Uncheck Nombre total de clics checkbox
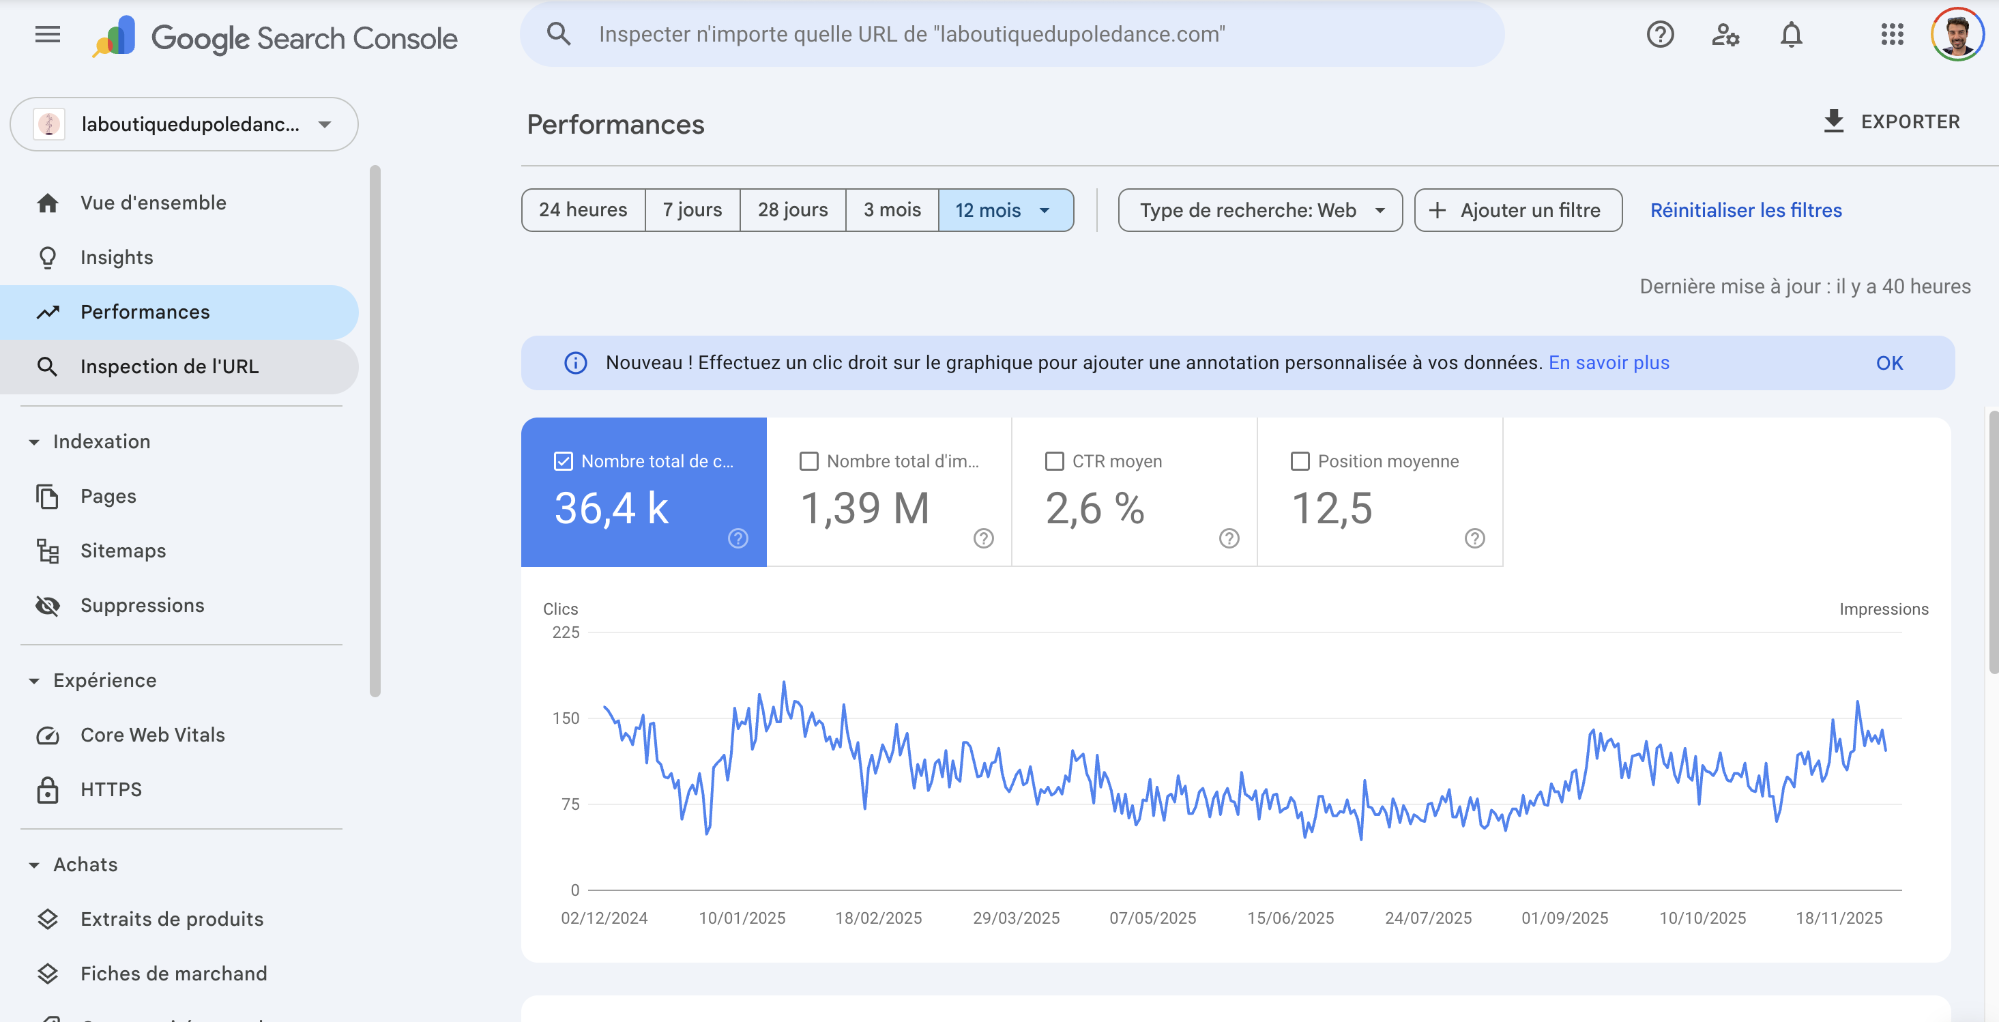This screenshot has width=1999, height=1022. pos(564,461)
